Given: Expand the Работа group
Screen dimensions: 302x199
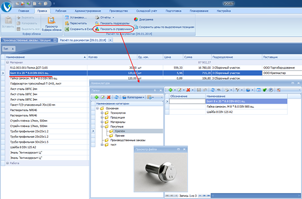Looking at the screenshot, I should coord(8,163).
